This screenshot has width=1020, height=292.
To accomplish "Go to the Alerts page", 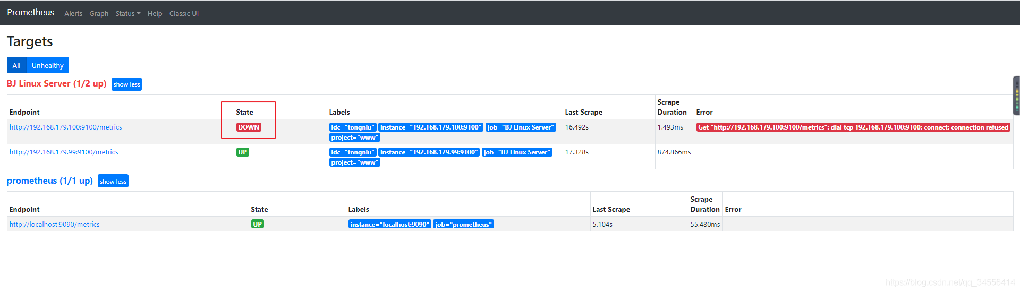I will (x=73, y=13).
